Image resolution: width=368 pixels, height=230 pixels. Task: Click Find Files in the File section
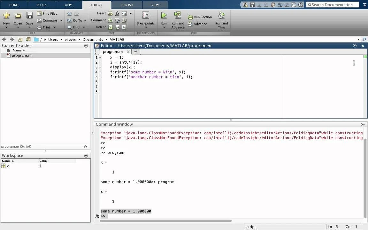47,14
